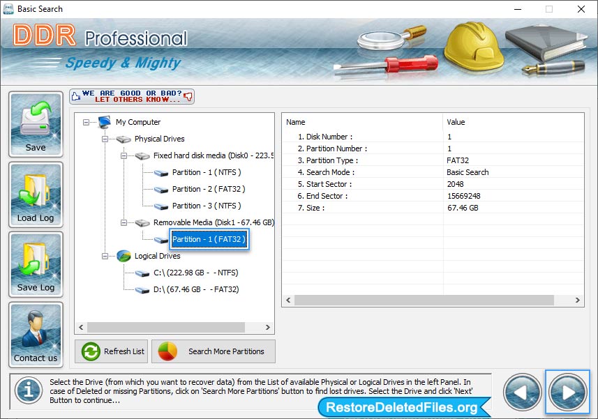Click the Name column header

296,122
